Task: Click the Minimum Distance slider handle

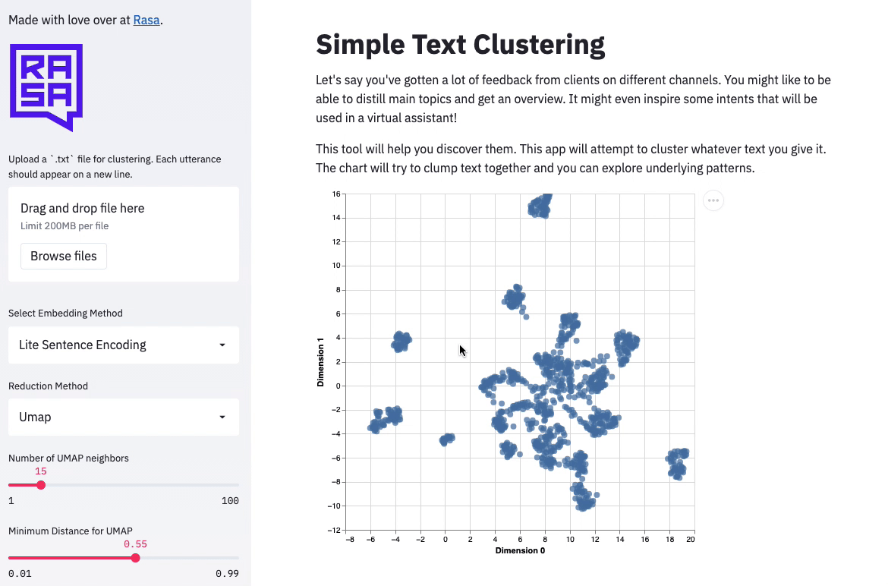Action: click(135, 558)
